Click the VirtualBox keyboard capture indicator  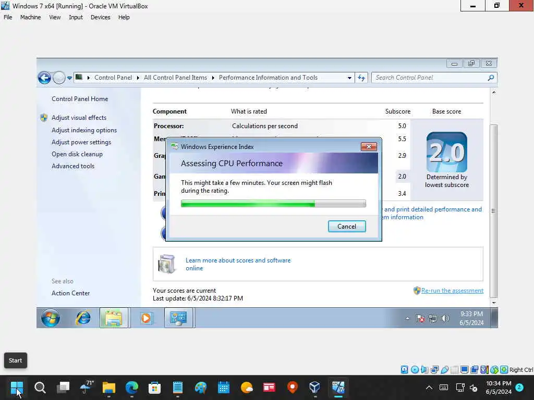coord(504,370)
